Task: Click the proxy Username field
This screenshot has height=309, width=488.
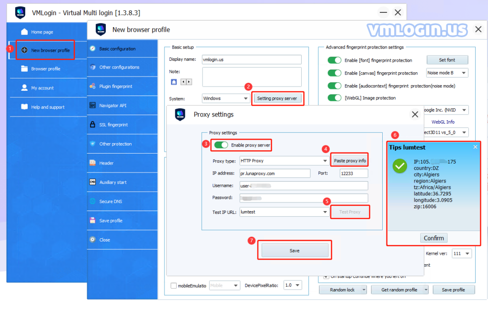Action: click(x=304, y=186)
